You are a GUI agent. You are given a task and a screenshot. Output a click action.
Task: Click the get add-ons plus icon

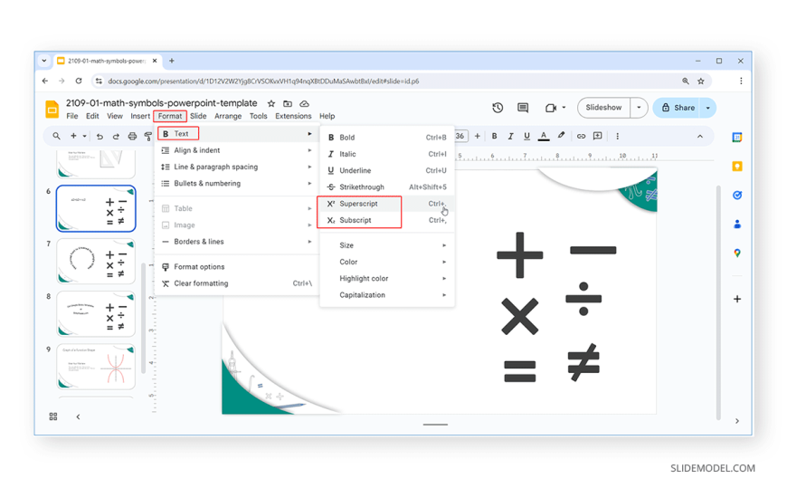click(737, 299)
